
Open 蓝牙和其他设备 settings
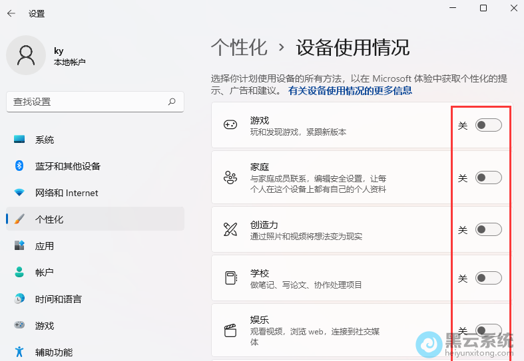click(x=95, y=166)
